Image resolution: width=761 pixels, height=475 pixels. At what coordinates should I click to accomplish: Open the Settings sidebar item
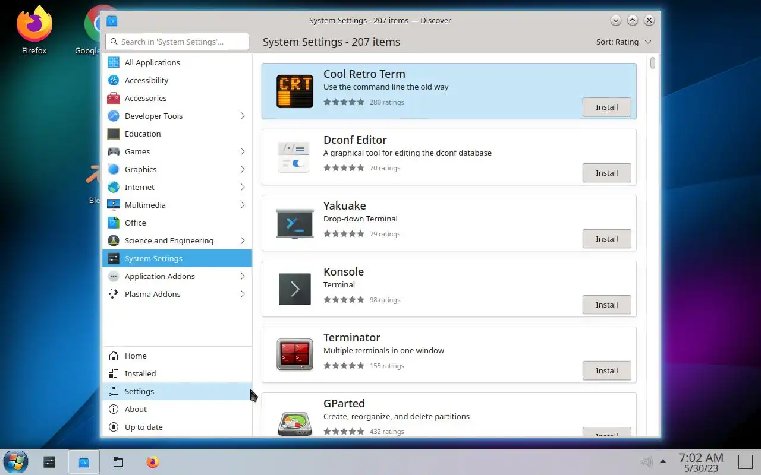click(177, 391)
